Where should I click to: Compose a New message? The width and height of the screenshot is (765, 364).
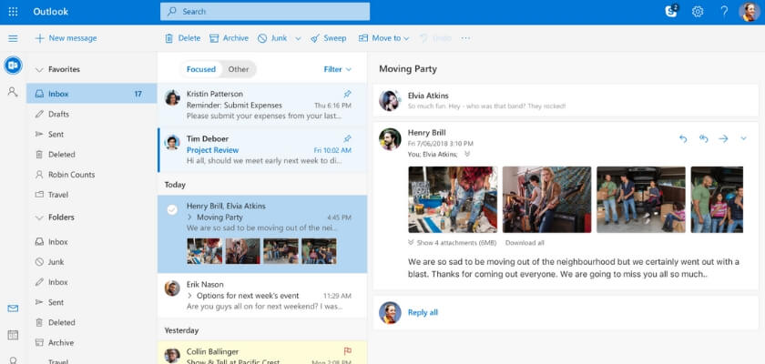(x=66, y=38)
